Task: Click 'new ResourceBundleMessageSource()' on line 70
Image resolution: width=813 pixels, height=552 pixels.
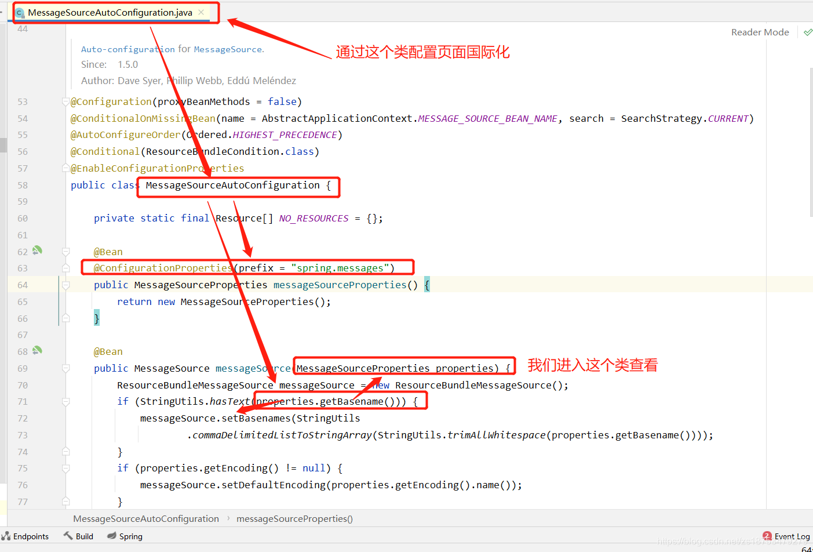Action: (x=470, y=385)
